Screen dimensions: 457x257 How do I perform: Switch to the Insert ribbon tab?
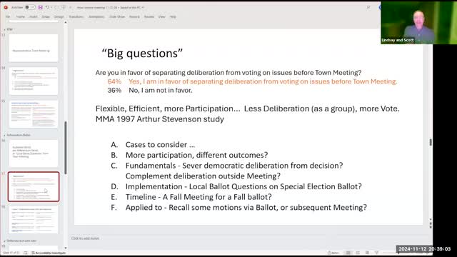point(34,17)
